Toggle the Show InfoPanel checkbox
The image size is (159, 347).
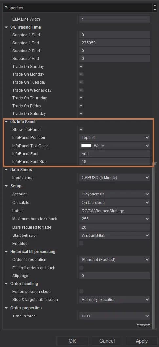coord(81,129)
